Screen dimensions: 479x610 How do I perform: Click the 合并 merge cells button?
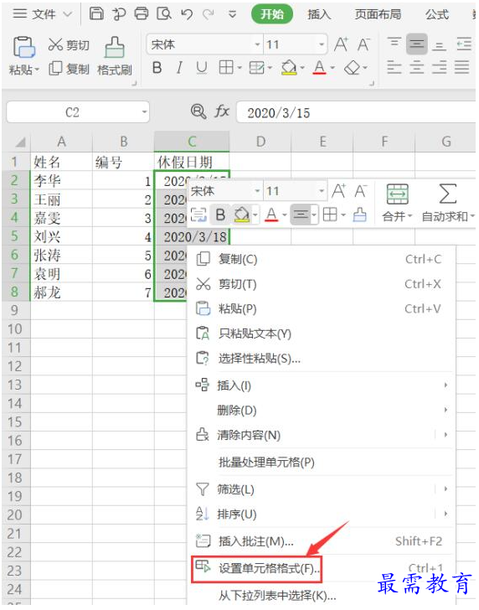(x=397, y=203)
